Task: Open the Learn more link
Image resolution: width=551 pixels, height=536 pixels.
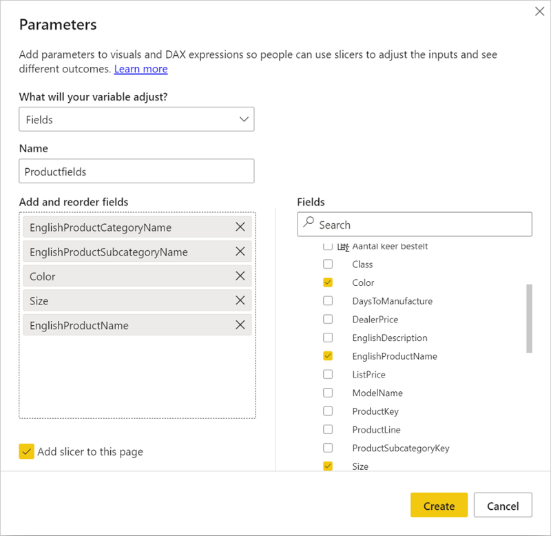Action: point(141,69)
